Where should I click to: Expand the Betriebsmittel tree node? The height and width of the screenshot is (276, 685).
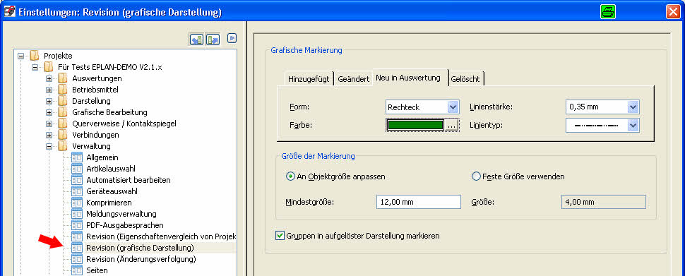pos(49,90)
